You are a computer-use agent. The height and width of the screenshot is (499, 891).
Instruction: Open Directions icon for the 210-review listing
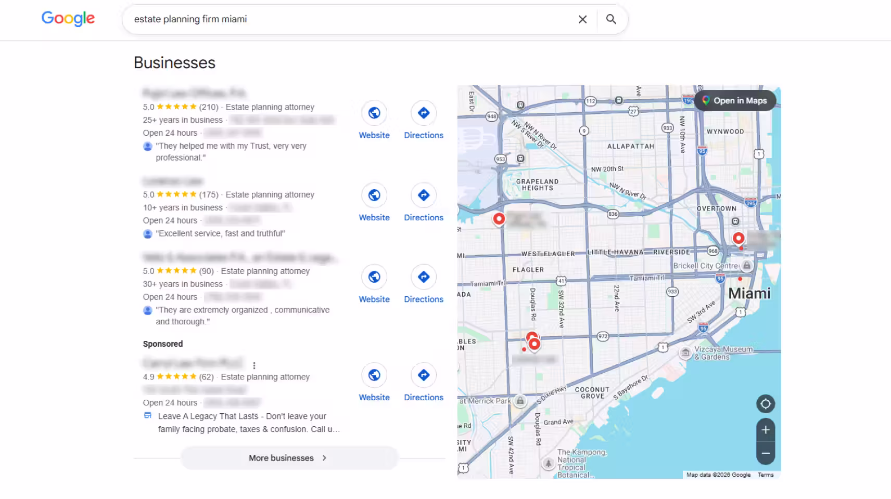click(x=424, y=113)
